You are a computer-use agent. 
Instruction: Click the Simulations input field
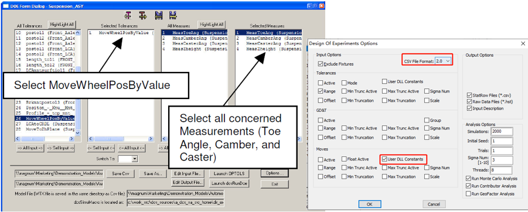pyautogui.click(x=502, y=131)
